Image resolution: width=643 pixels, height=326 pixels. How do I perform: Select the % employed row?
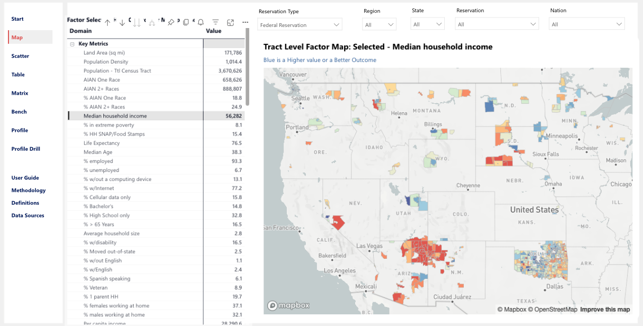point(156,161)
